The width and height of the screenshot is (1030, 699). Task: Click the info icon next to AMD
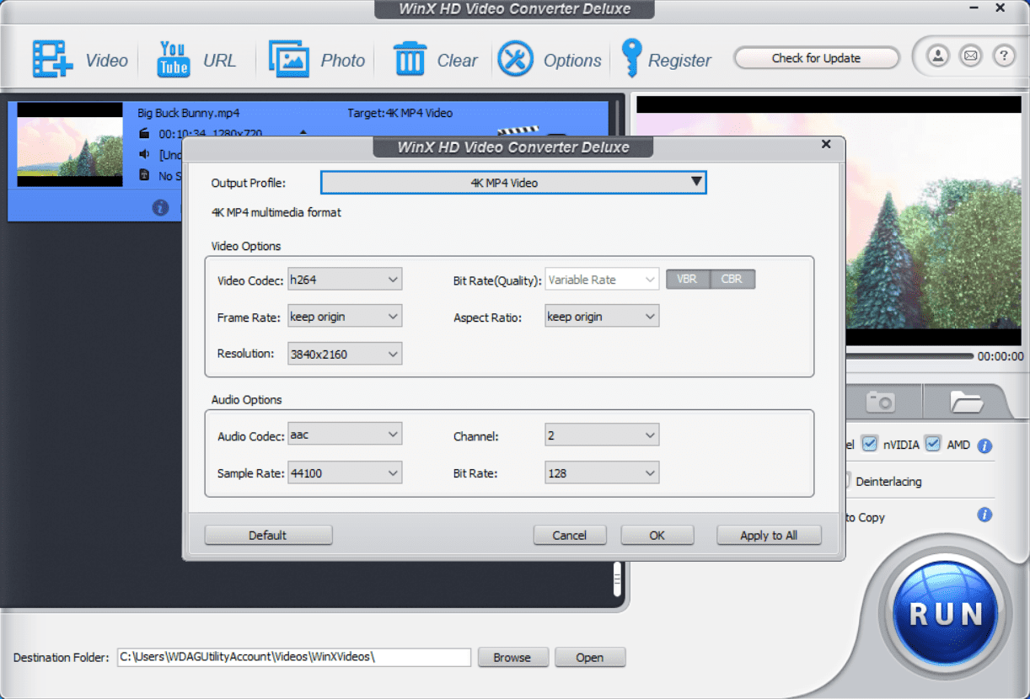coord(984,446)
